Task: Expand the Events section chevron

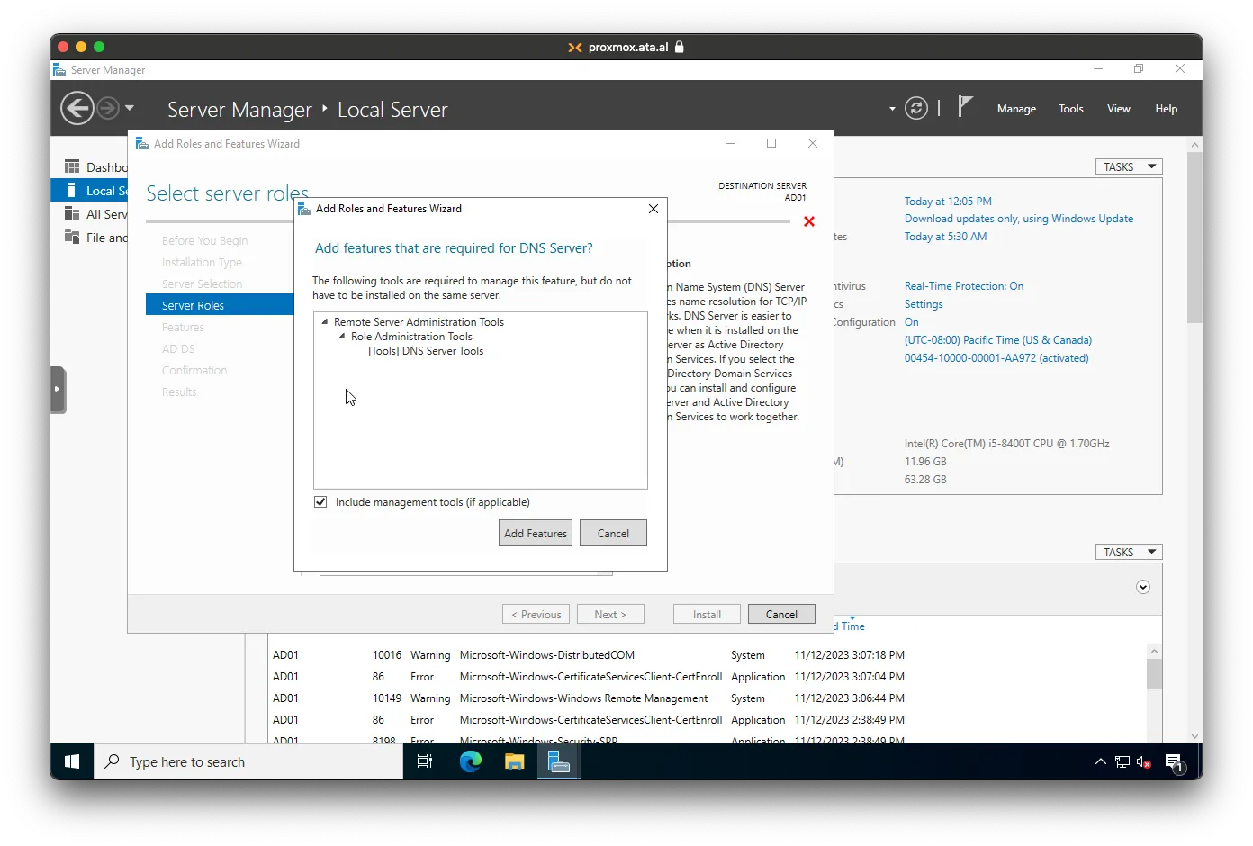Action: 1143,587
